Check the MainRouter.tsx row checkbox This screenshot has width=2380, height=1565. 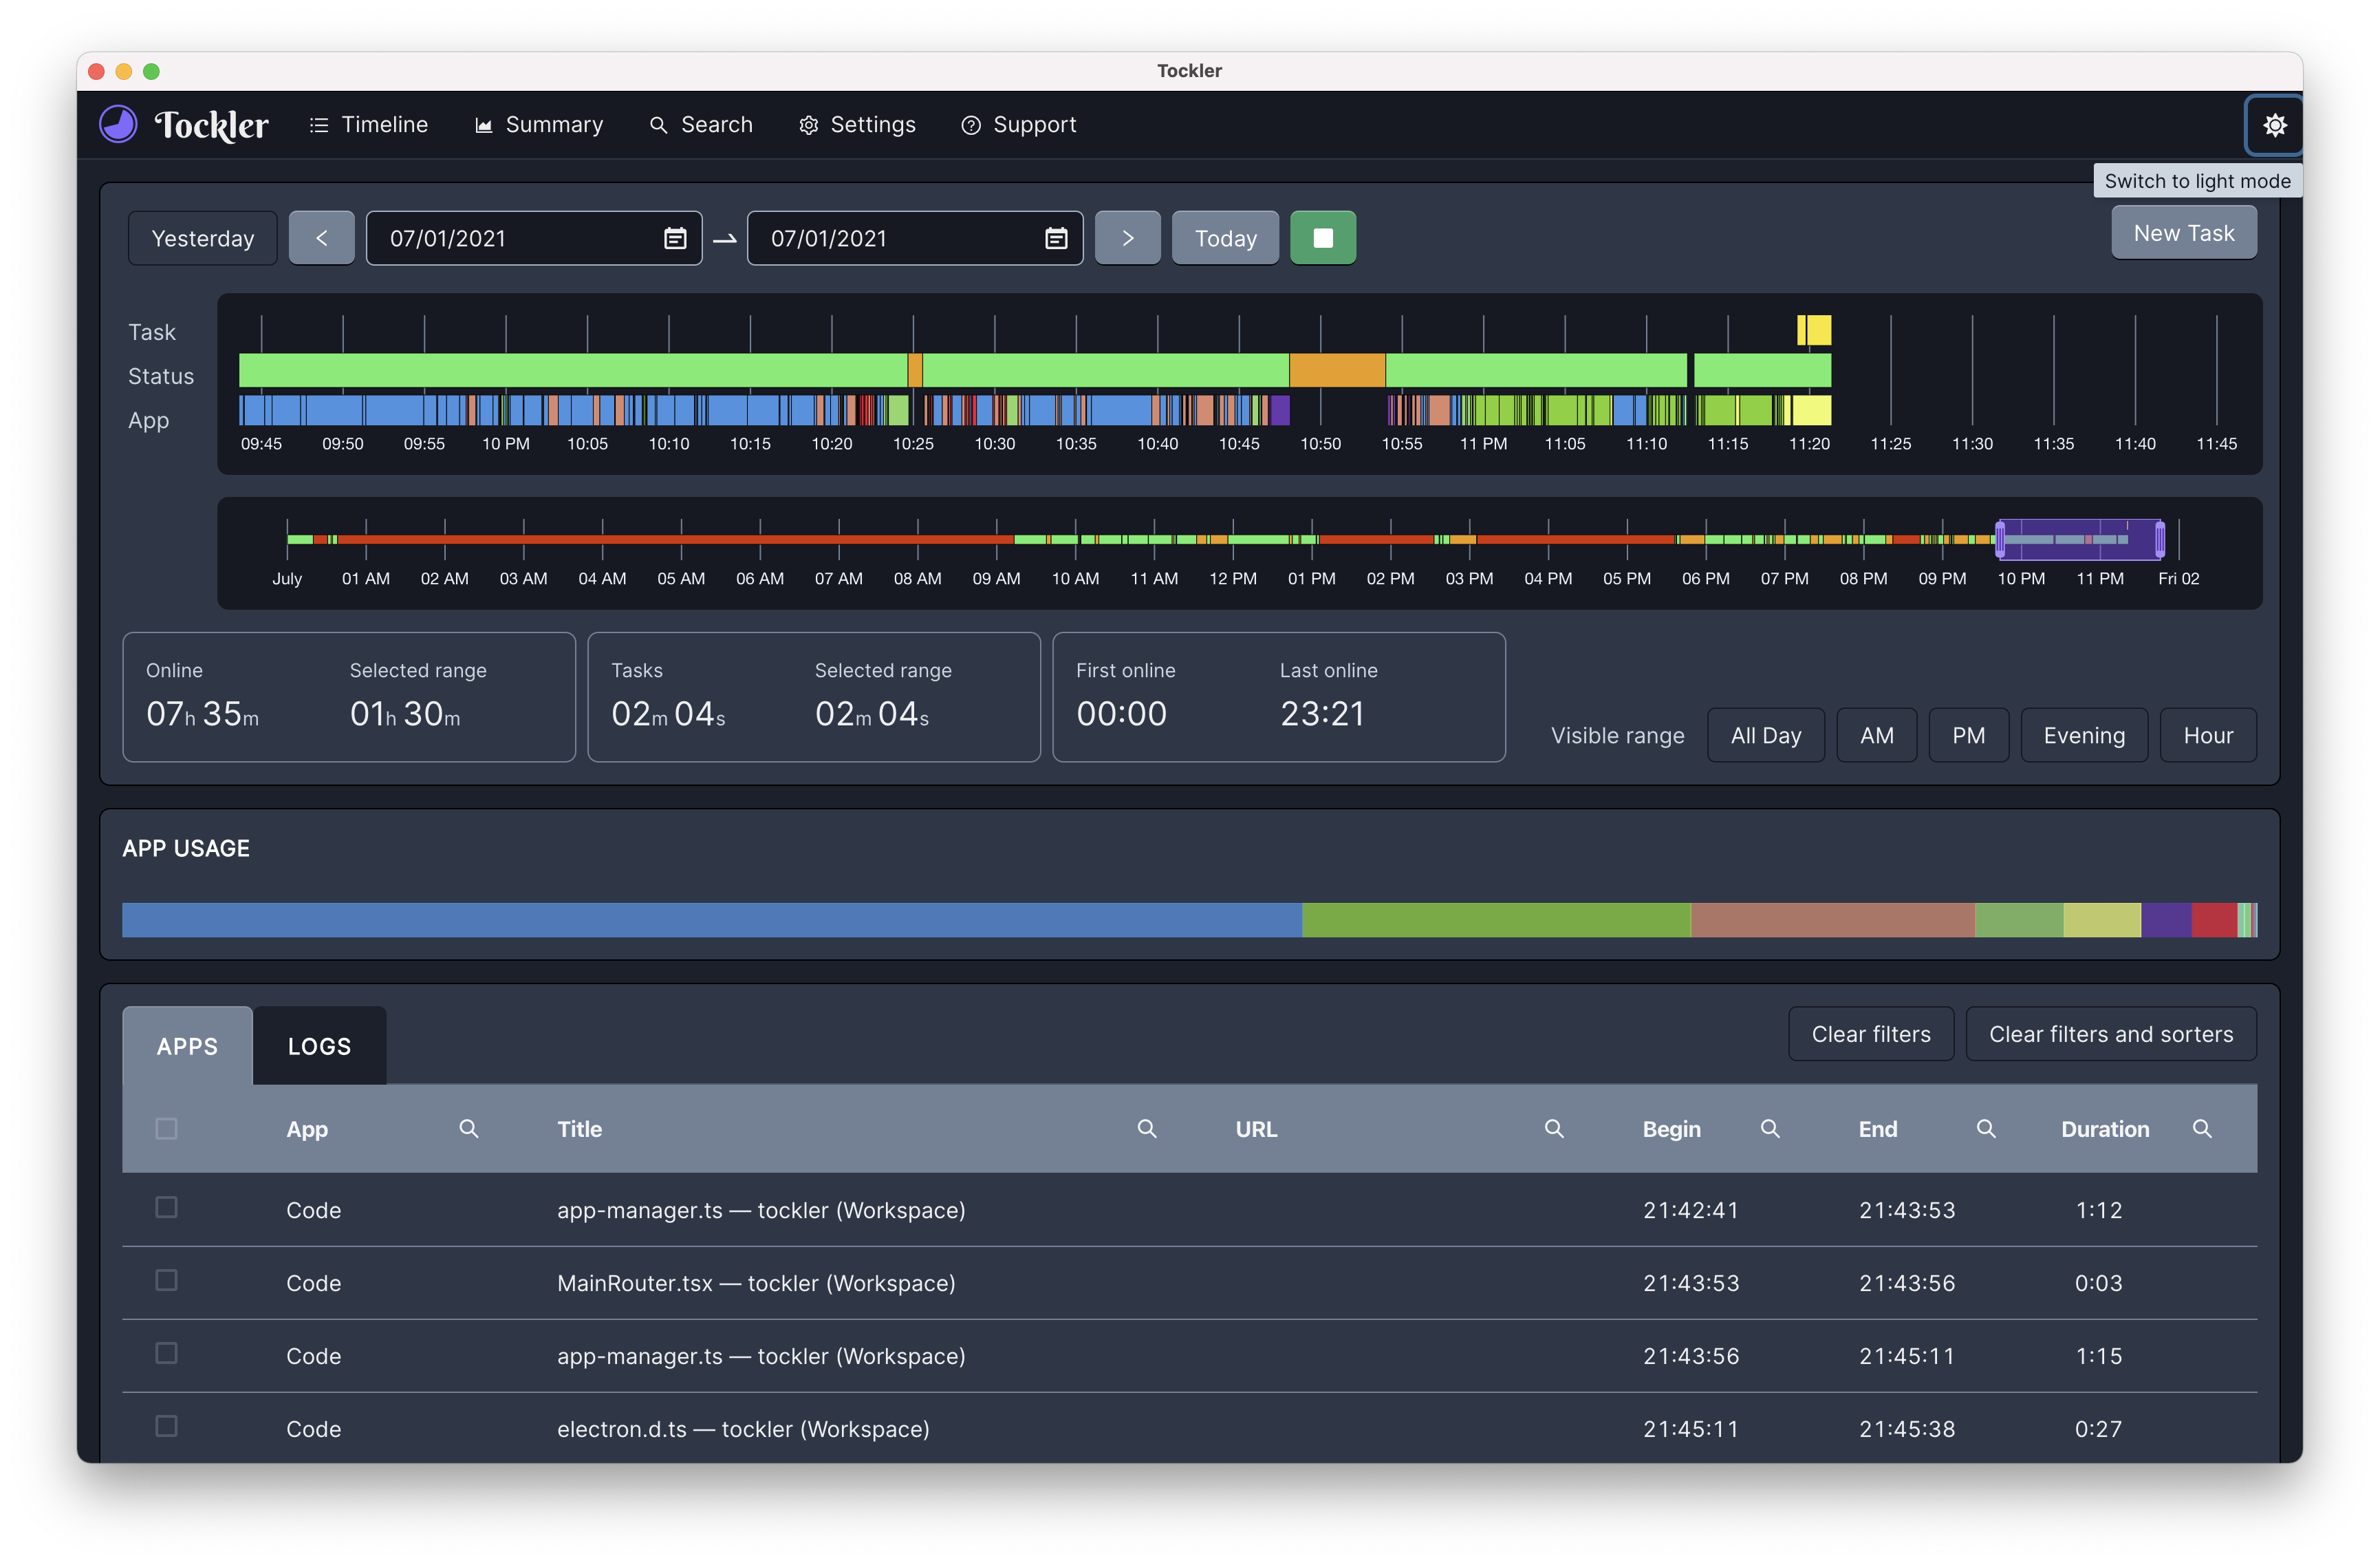(x=167, y=1281)
